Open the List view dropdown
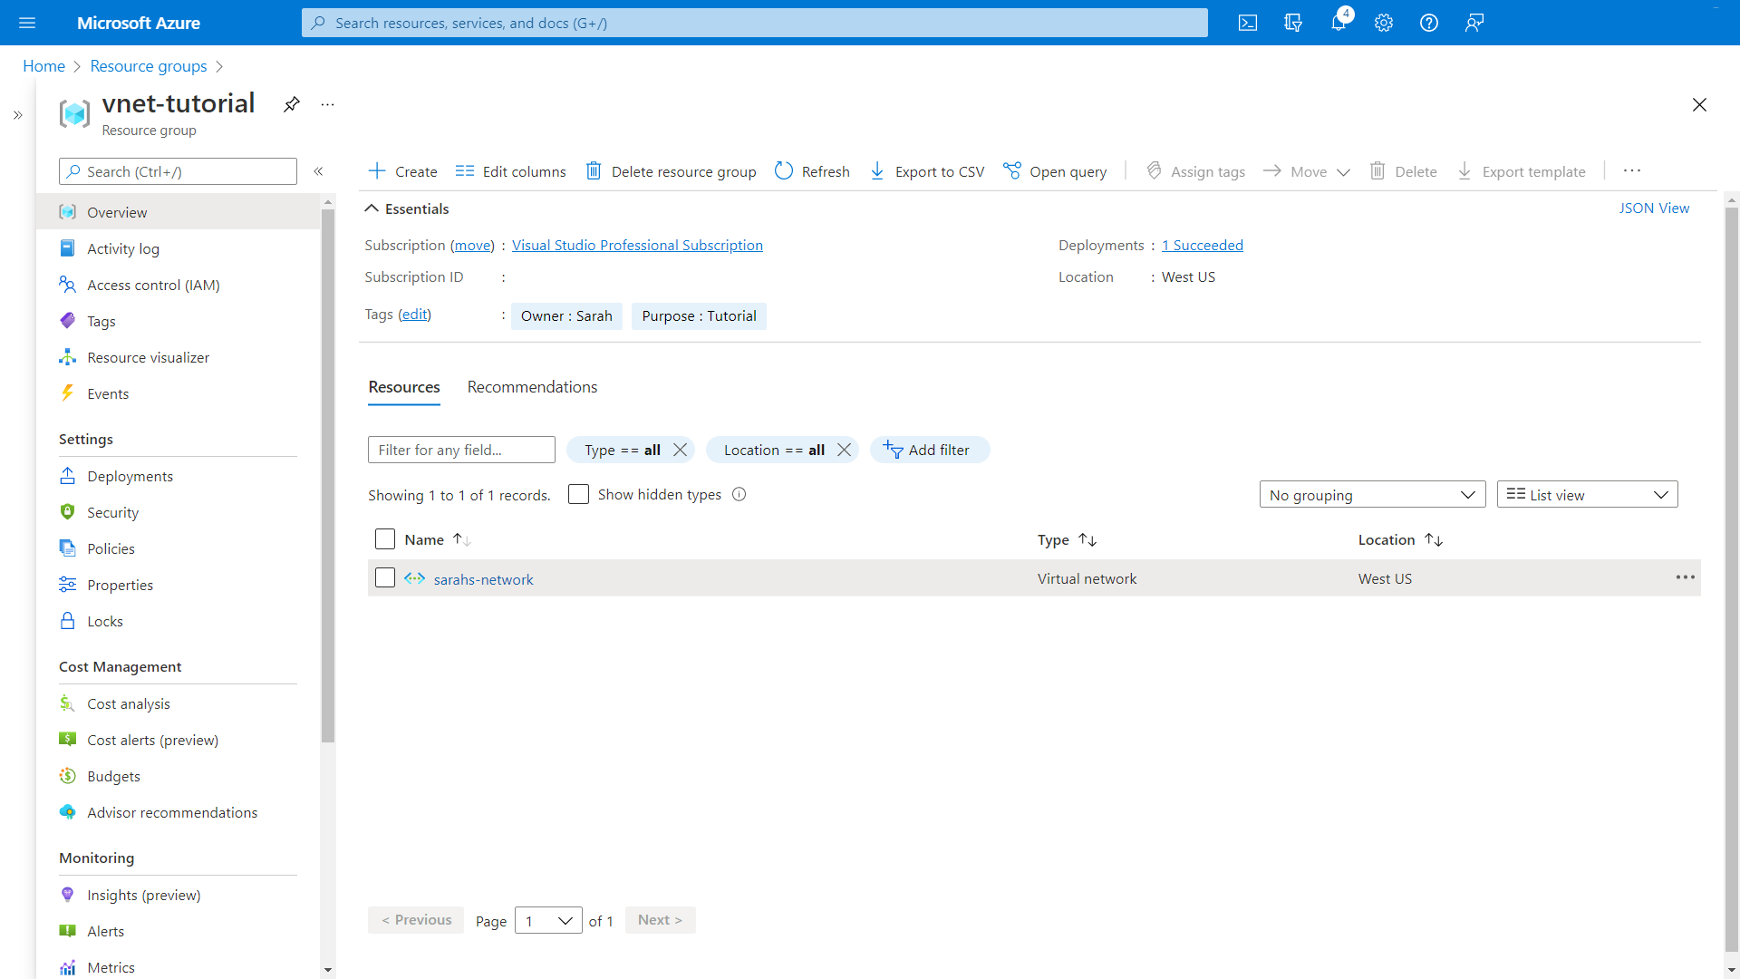This screenshot has width=1740, height=979. (1587, 494)
